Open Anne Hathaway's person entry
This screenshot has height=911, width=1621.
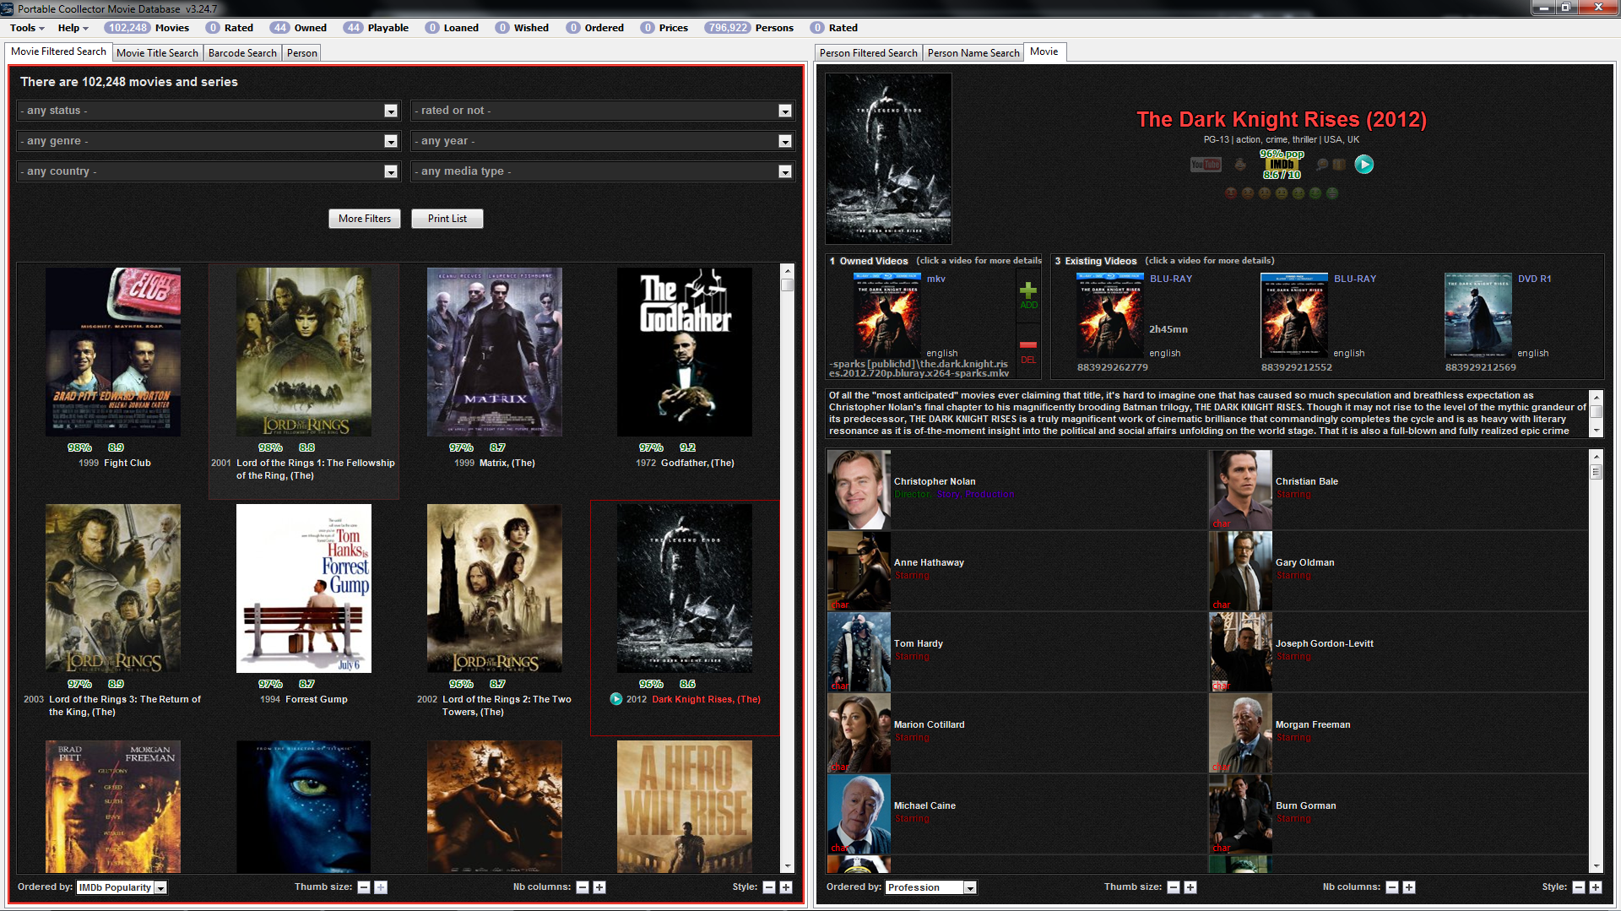(1017, 571)
